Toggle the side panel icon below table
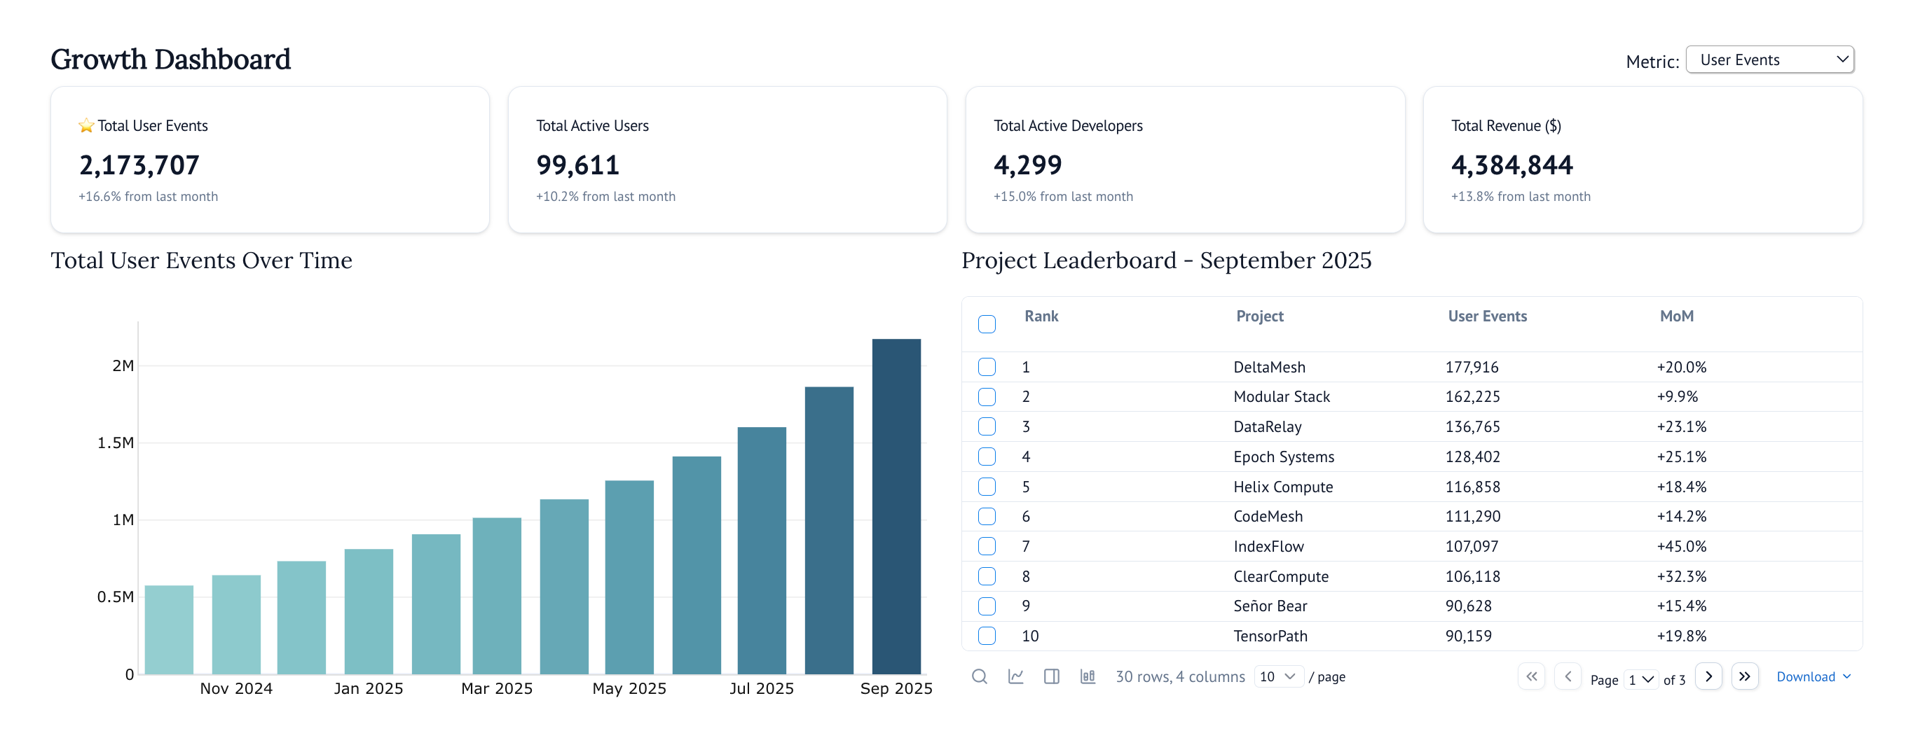The width and height of the screenshot is (1906, 738). point(1050,676)
